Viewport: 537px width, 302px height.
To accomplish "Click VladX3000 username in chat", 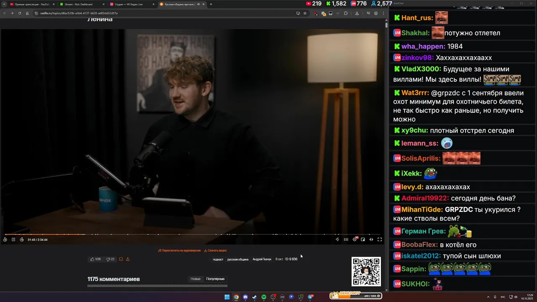I will pos(421,69).
